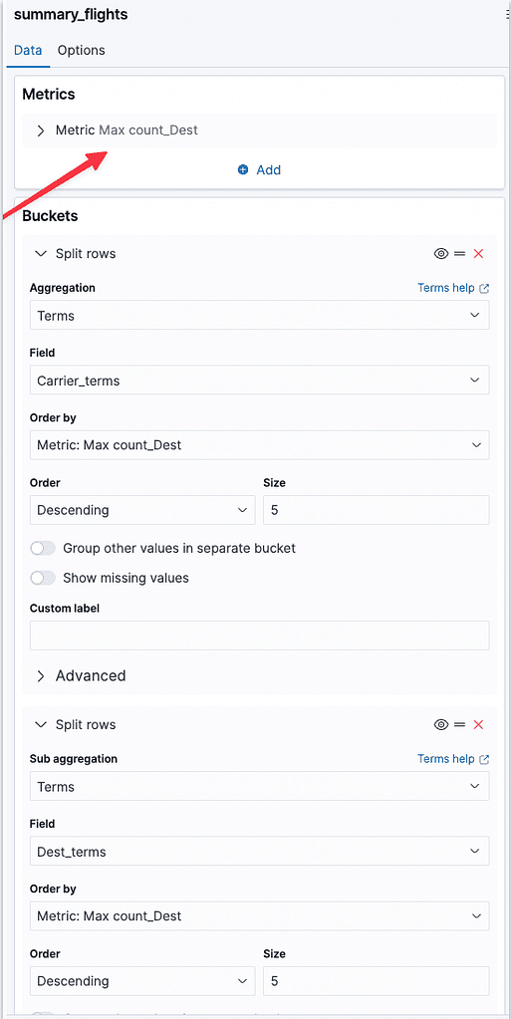Toggle eye icon of second Split rows

tap(441, 724)
